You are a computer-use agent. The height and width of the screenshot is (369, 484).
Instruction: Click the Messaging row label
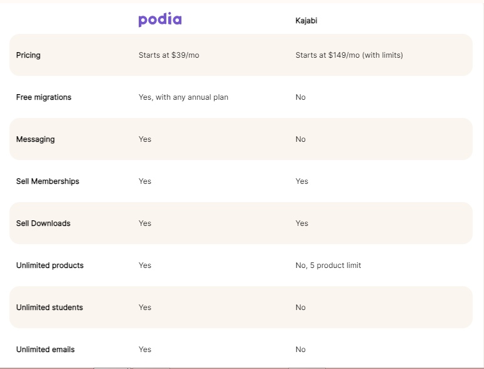pos(36,139)
